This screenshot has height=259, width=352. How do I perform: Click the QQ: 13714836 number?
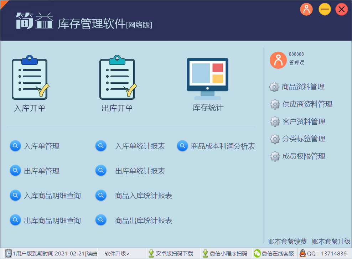[327, 254]
